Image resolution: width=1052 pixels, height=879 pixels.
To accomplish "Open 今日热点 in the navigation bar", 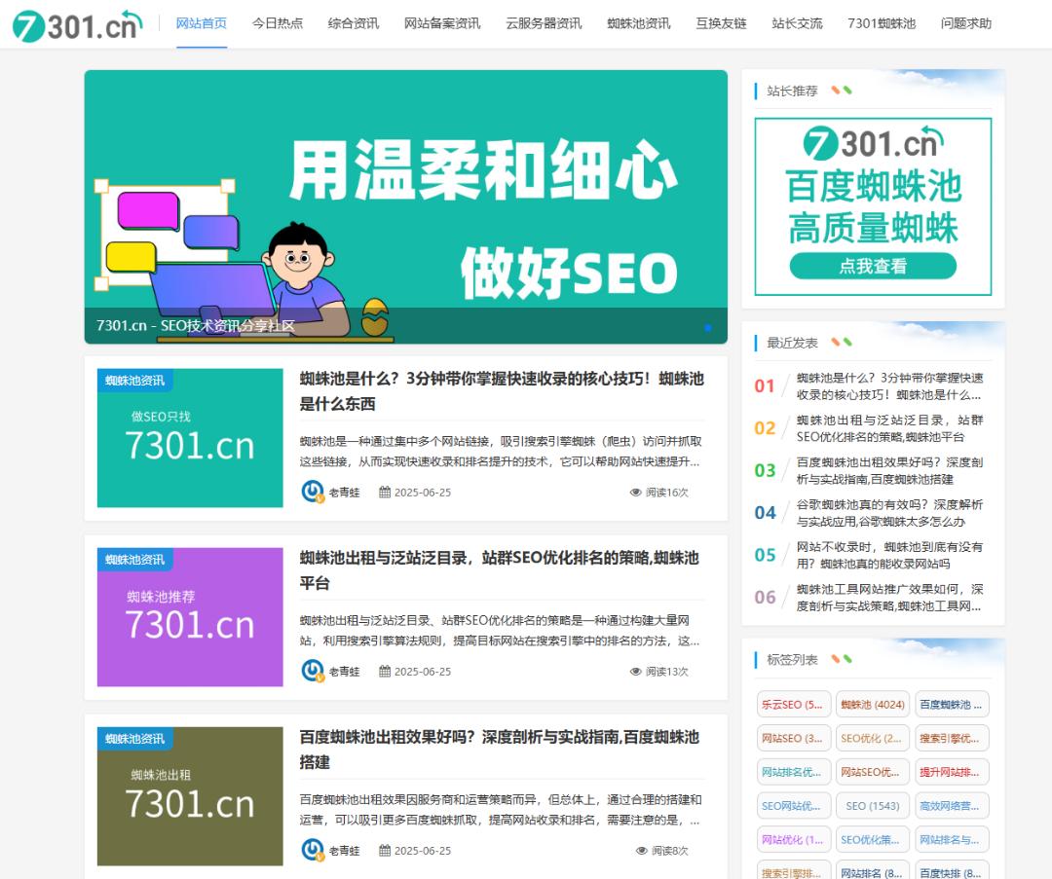I will click(277, 23).
